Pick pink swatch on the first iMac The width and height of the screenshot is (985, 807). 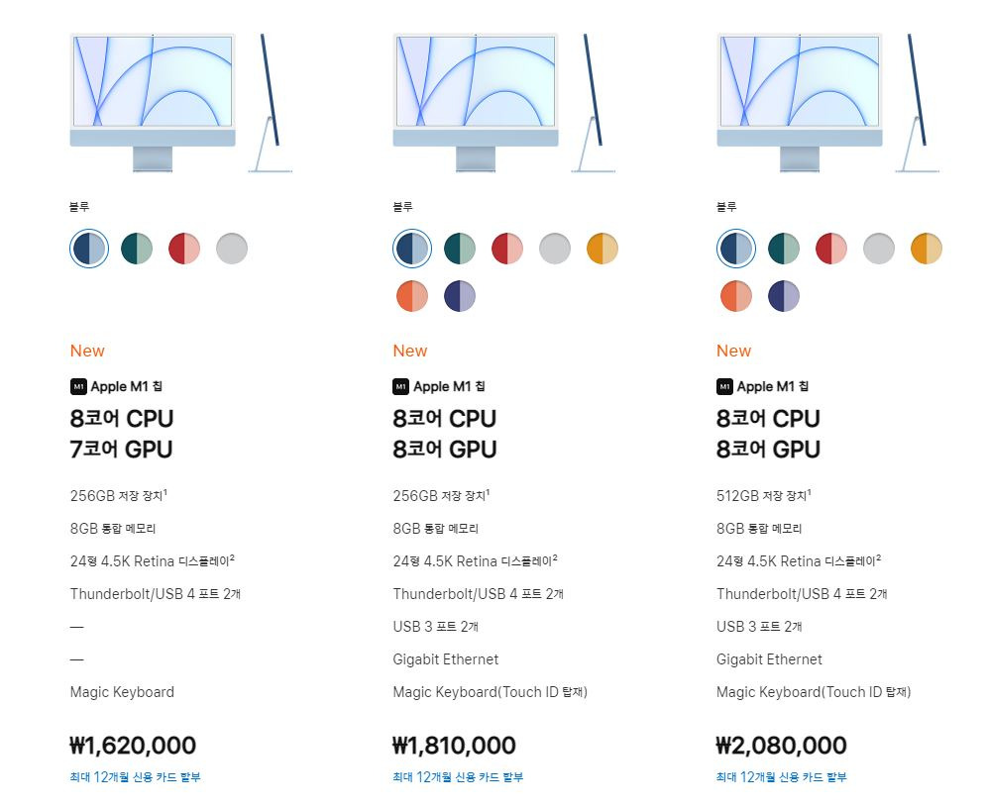184,249
